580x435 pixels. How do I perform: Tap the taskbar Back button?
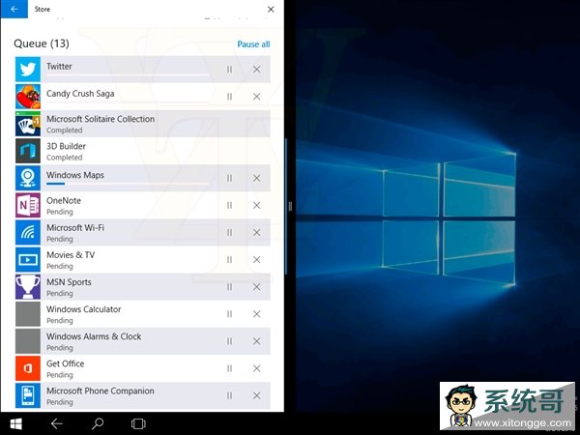click(57, 424)
